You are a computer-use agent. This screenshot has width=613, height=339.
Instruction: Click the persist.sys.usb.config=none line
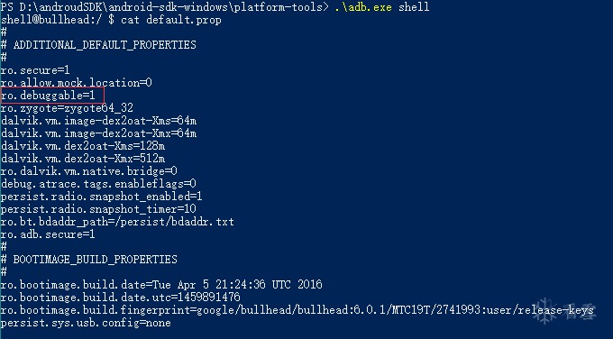86,323
